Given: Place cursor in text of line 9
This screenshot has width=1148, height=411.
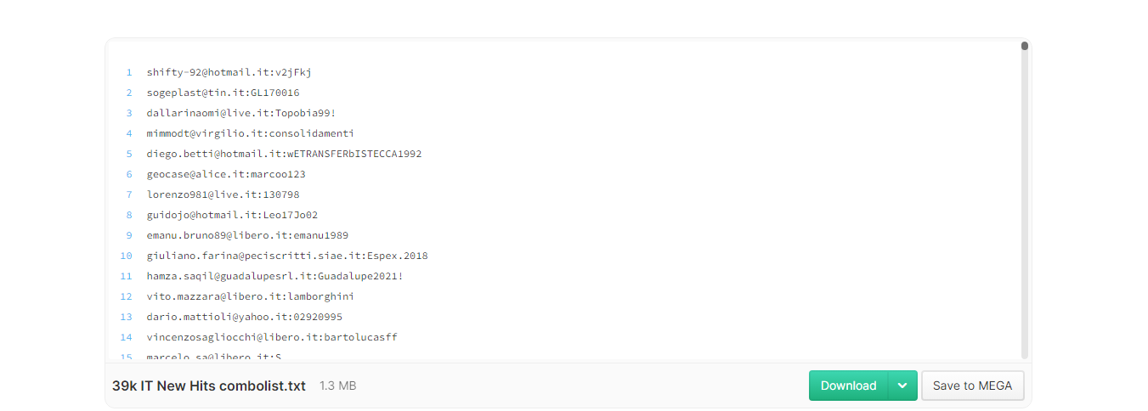Looking at the screenshot, I should click(x=247, y=235).
